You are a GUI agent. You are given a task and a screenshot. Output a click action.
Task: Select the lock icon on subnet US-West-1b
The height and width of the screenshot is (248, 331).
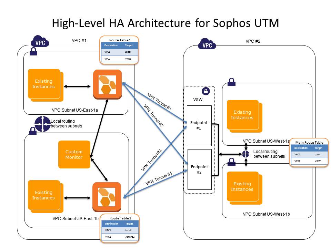coord(232,162)
